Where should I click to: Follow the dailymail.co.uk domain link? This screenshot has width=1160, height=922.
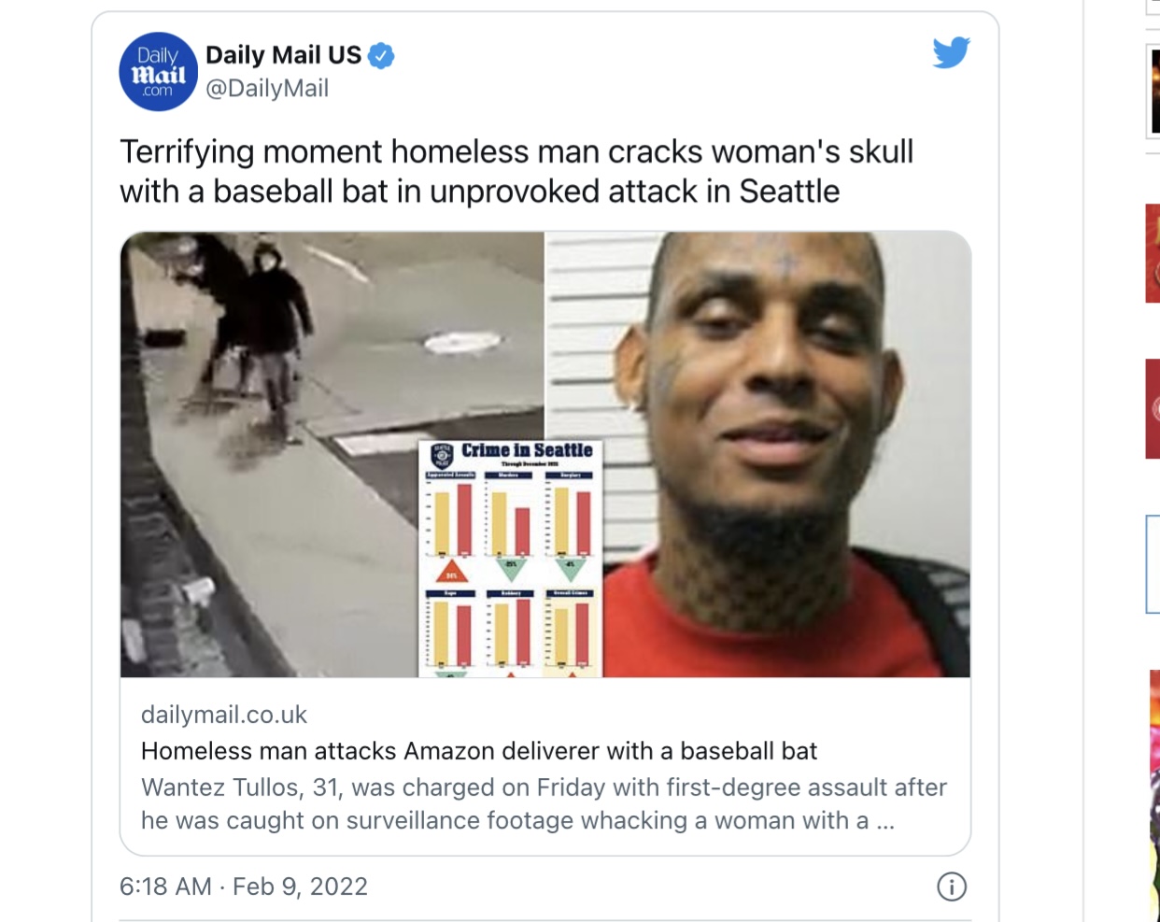(x=224, y=715)
